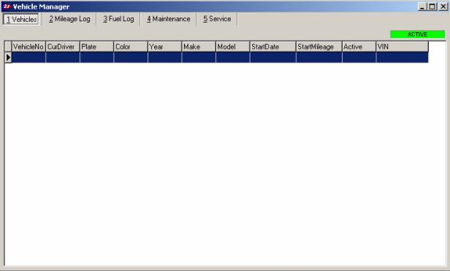450x271 pixels.
Task: Select the Model column header
Action: (x=232, y=47)
